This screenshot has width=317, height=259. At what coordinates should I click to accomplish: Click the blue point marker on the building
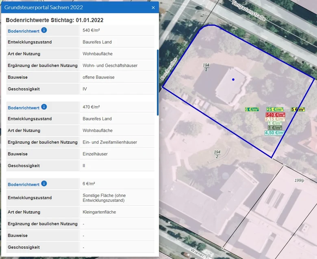point(233,79)
